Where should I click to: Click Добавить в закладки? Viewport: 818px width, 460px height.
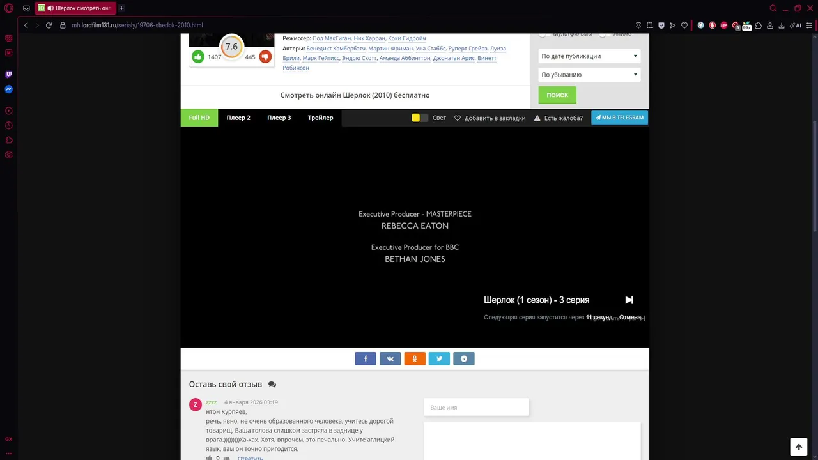pos(490,118)
